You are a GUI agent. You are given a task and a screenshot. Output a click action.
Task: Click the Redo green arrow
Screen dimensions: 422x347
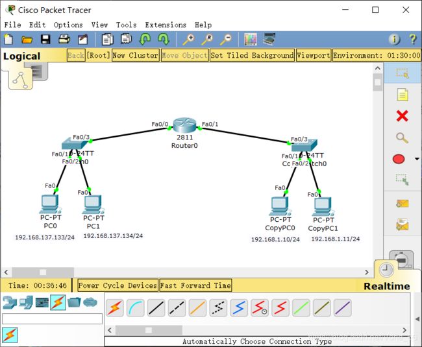click(164, 40)
